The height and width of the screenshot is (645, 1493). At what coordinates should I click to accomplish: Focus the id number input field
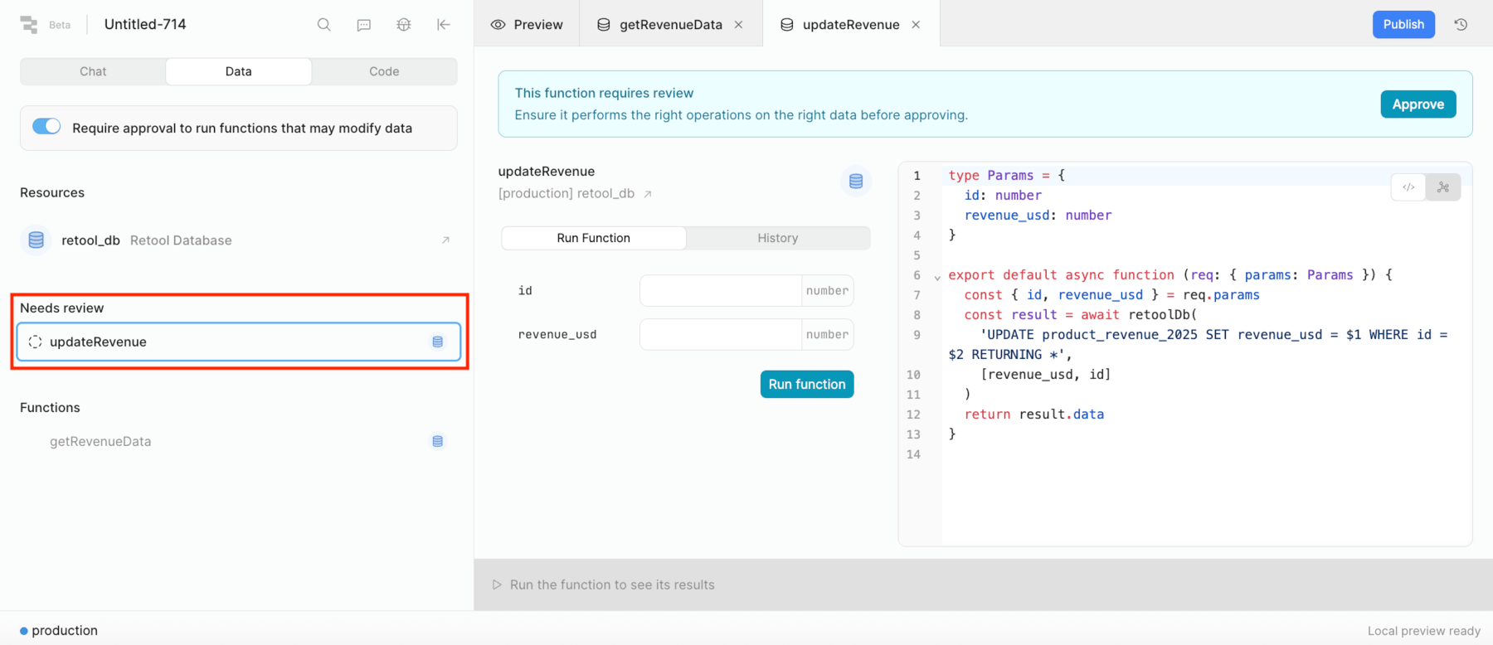point(720,290)
